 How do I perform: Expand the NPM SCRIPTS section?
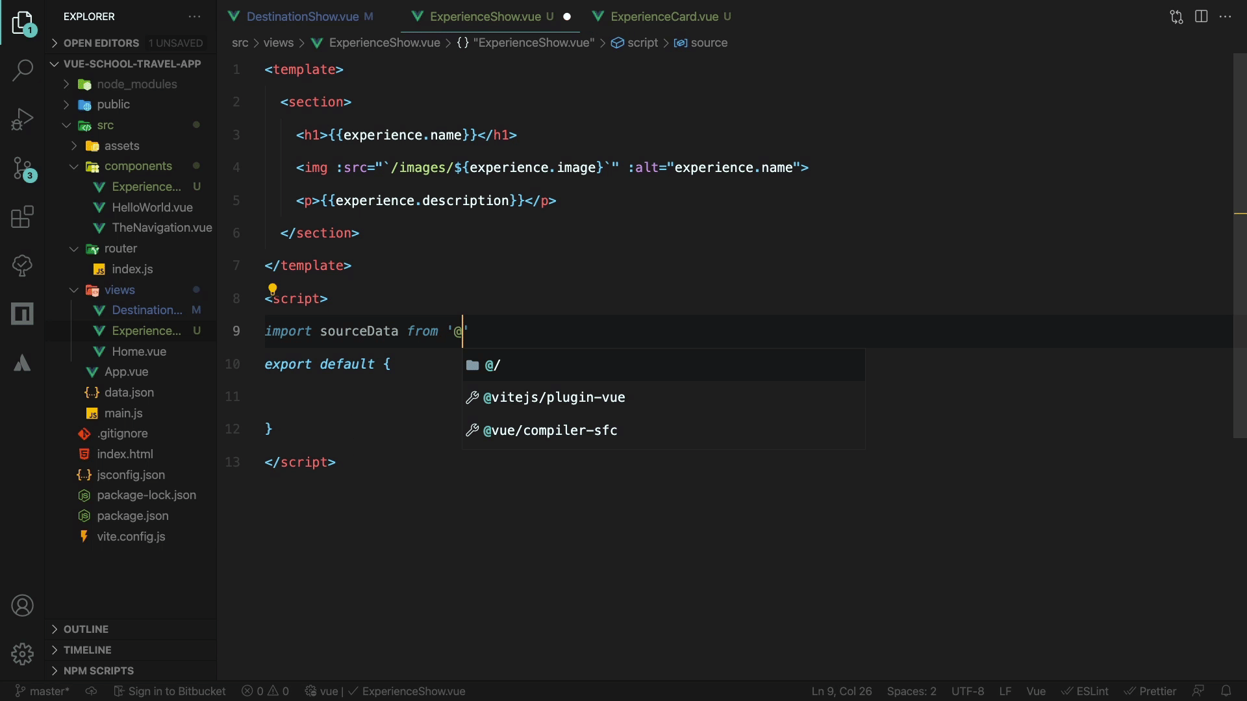click(98, 670)
